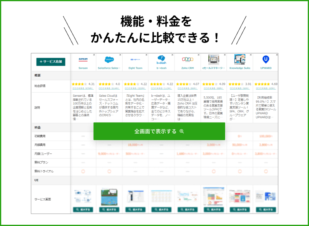
Task: Click the b→dash logo
Action: point(161,60)
